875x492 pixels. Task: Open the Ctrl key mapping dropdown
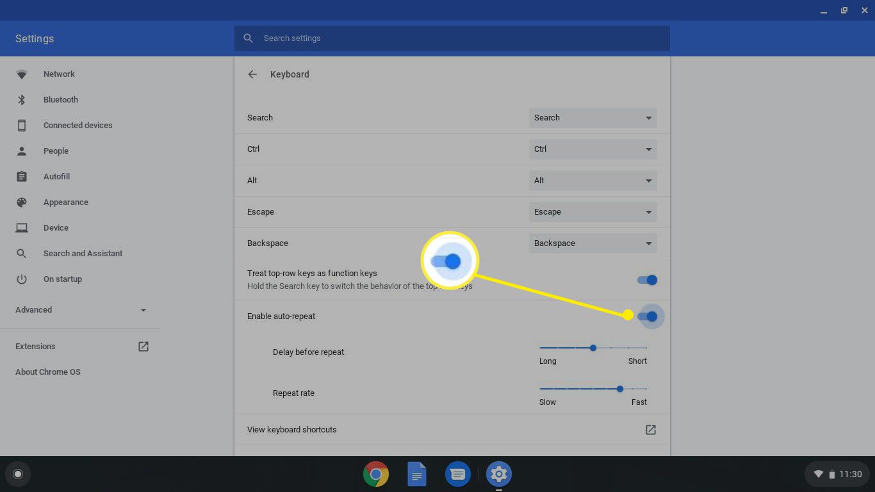pos(593,149)
